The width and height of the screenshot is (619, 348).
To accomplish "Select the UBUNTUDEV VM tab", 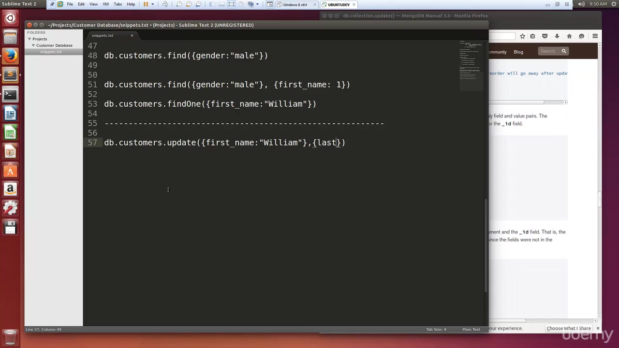I will (339, 5).
